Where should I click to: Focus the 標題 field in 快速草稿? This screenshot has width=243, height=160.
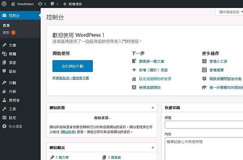204,125
